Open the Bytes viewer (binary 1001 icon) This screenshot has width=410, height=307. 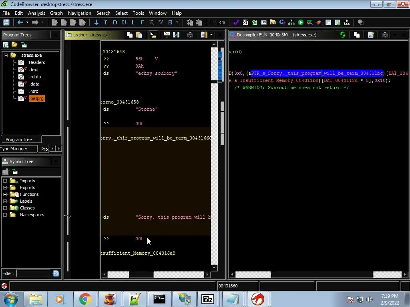point(245,22)
